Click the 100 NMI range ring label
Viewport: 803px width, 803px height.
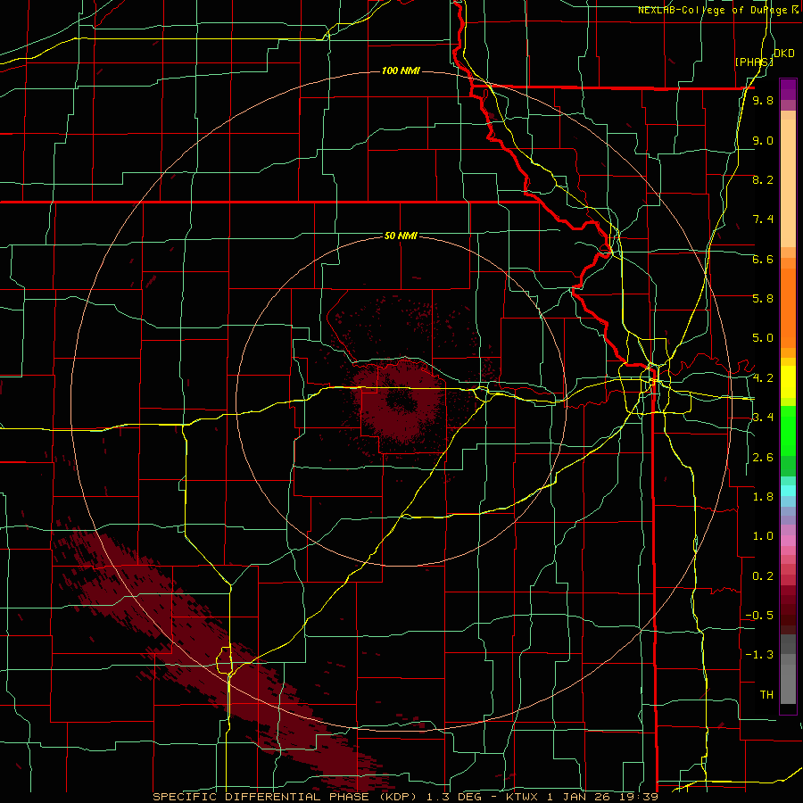click(x=401, y=70)
